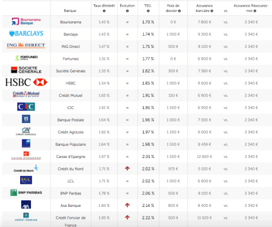The height and width of the screenshot is (227, 272).
Task: Click the Barclays logo
Action: pyautogui.click(x=26, y=33)
